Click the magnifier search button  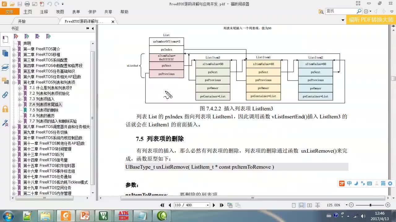(359, 11)
